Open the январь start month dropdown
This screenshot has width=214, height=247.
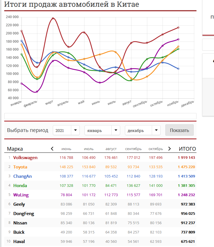102,130
